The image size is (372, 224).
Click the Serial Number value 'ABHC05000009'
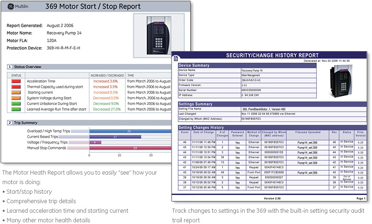point(251,90)
